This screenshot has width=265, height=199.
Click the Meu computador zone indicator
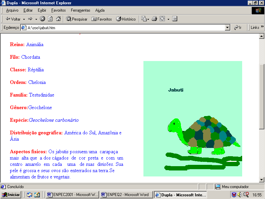[x=232, y=187]
